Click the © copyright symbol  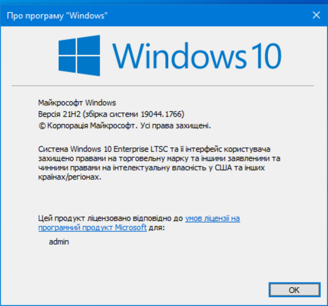pyautogui.click(x=41, y=126)
